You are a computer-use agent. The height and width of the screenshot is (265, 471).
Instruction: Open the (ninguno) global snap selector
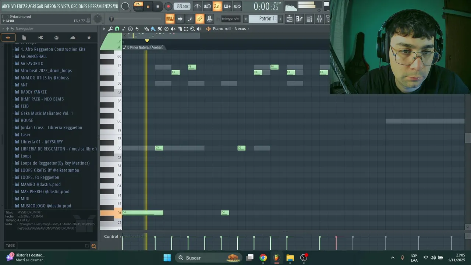click(x=231, y=19)
